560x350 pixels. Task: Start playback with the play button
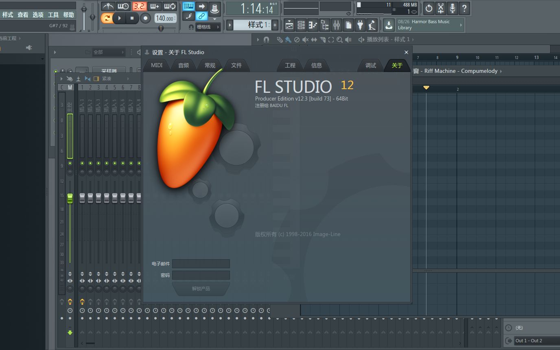click(119, 18)
